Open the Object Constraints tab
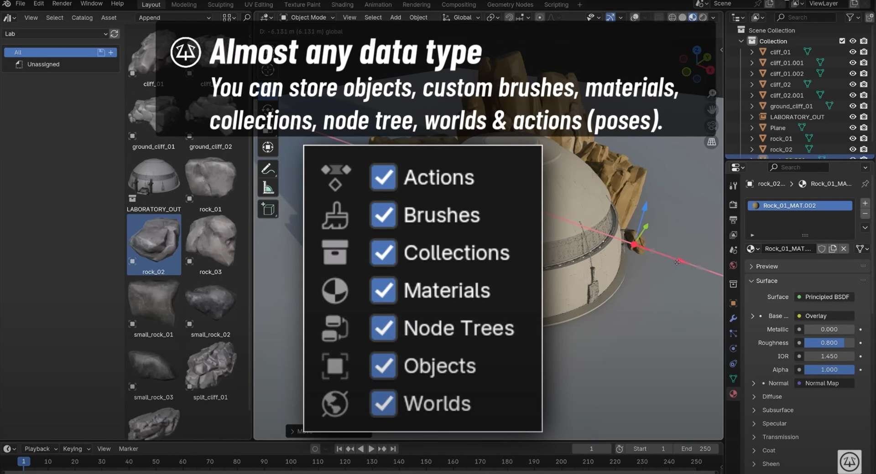The height and width of the screenshot is (474, 876). click(733, 364)
